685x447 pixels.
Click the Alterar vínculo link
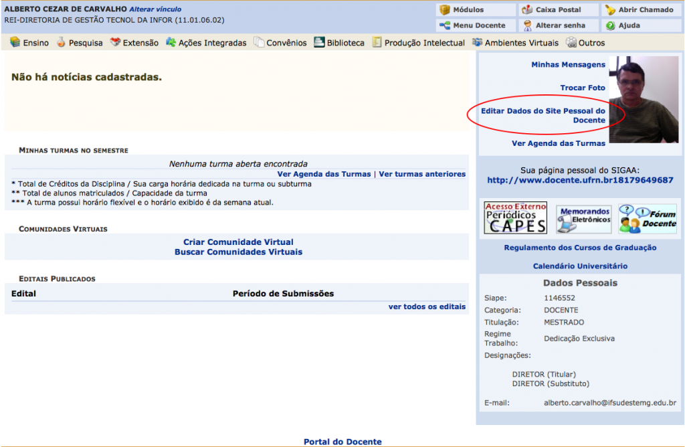click(x=155, y=9)
